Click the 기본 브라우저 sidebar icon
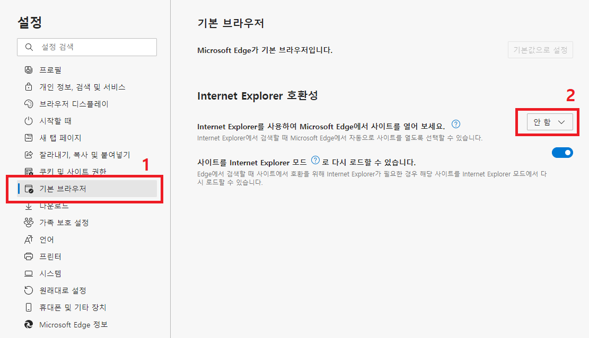Viewport: 589px width, 338px height. click(29, 189)
